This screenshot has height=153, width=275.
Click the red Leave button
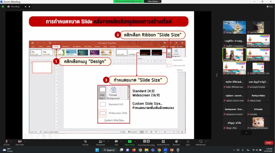pos(269,143)
